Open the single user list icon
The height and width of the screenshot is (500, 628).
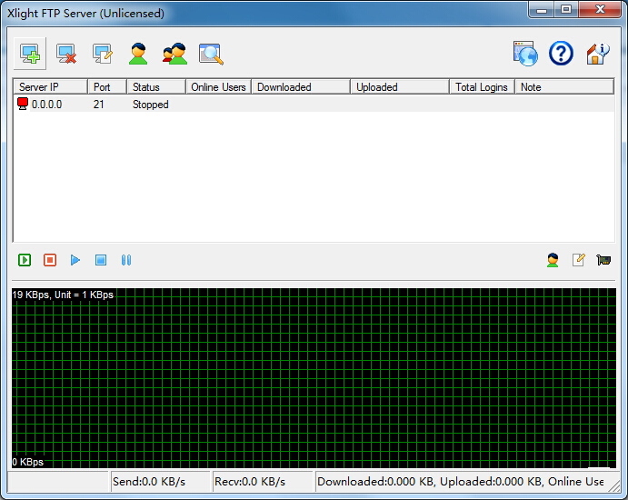138,54
